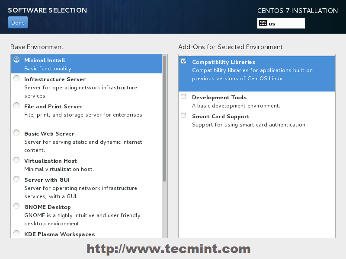Click 'Smart Card Support' title text
This screenshot has height=259, width=346.
[221, 117]
